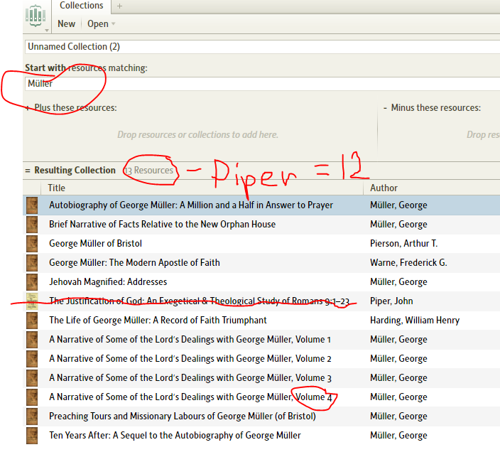Open the Collections panel icon menu
Screen dimensions: 500x457
tap(36, 16)
